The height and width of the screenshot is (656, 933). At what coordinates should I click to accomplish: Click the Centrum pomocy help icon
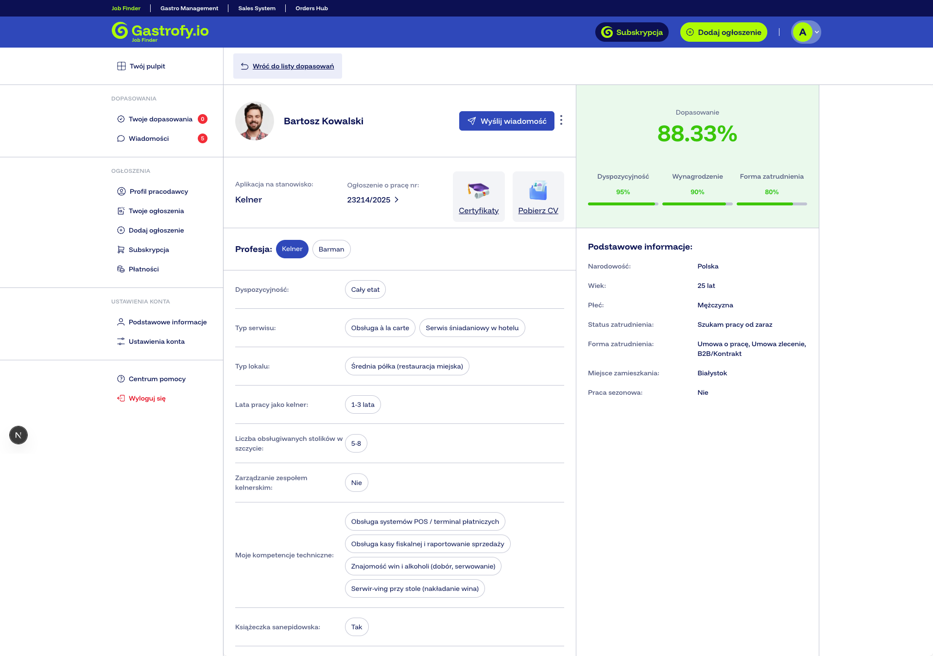pyautogui.click(x=121, y=379)
